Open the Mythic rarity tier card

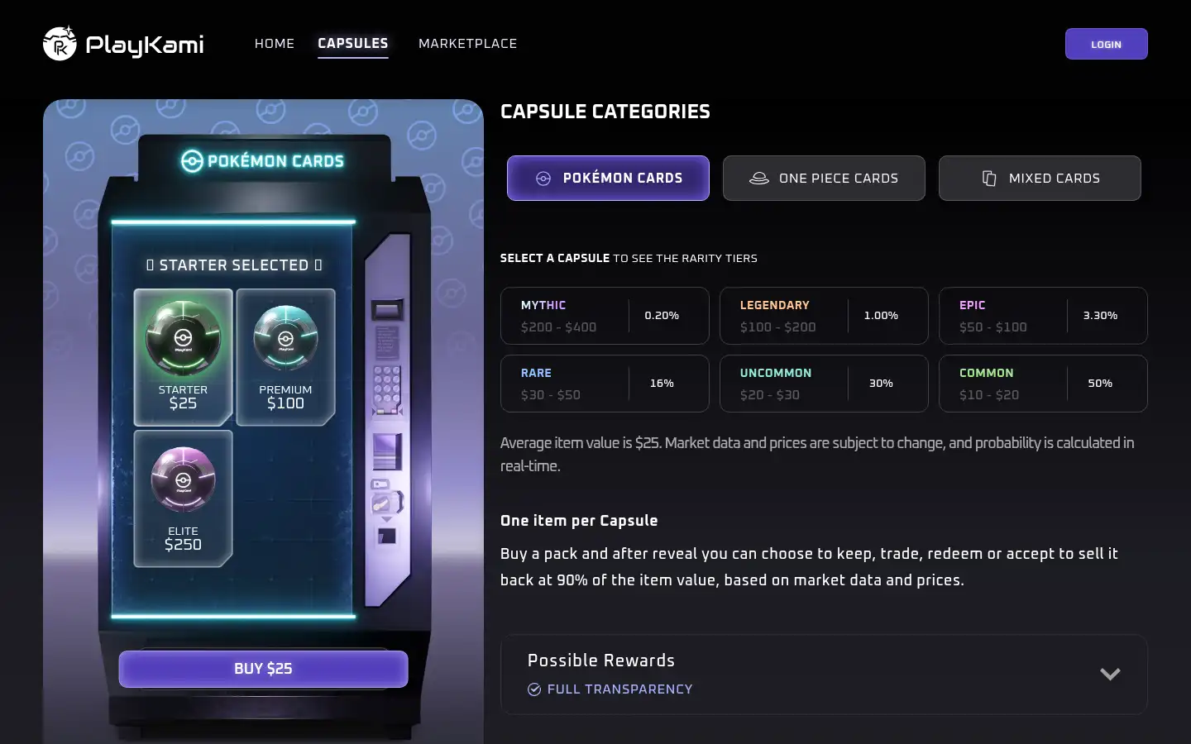tap(605, 316)
